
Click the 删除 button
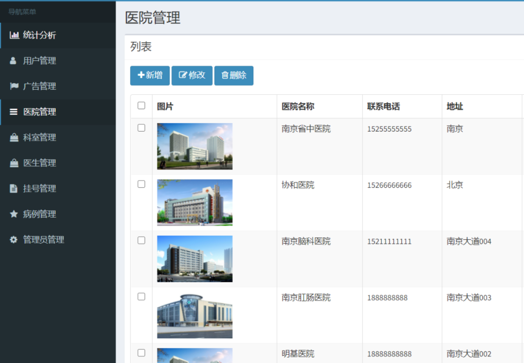[x=233, y=76]
